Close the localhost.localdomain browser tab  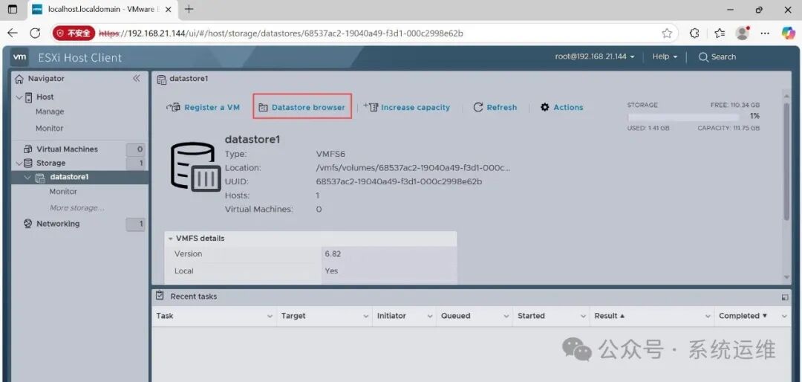click(x=169, y=9)
